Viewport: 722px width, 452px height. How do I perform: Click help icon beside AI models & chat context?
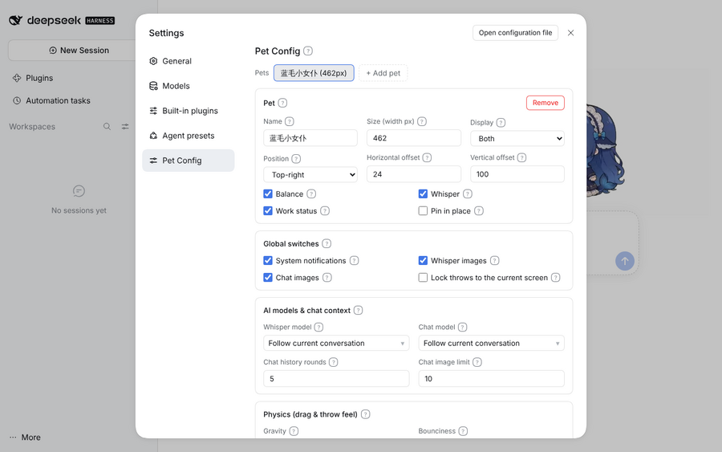click(x=359, y=311)
